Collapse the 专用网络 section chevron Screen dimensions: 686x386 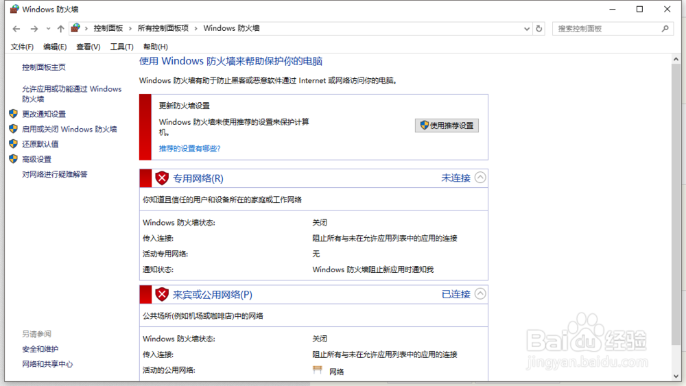480,178
